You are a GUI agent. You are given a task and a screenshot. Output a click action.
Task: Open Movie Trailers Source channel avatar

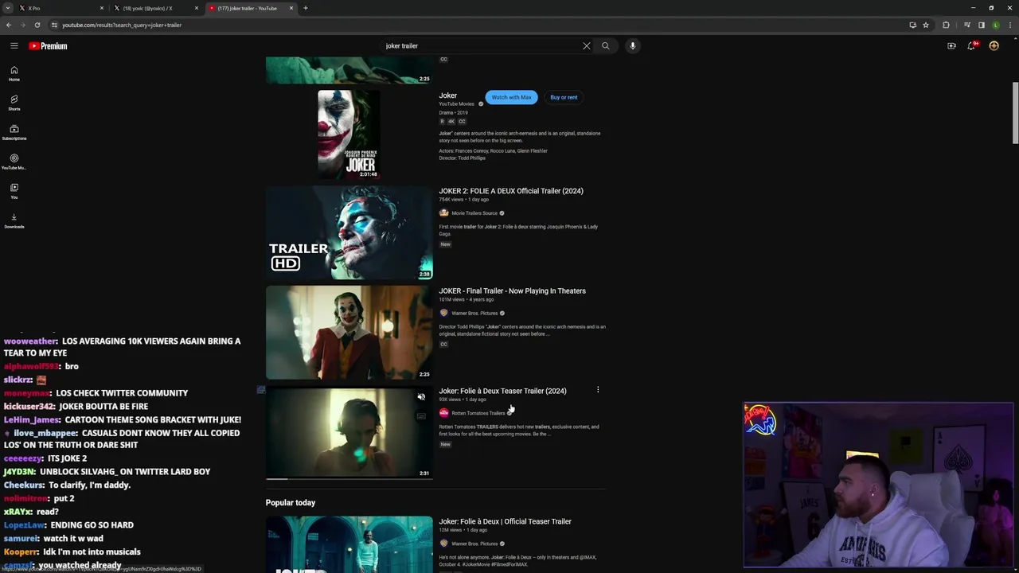443,213
